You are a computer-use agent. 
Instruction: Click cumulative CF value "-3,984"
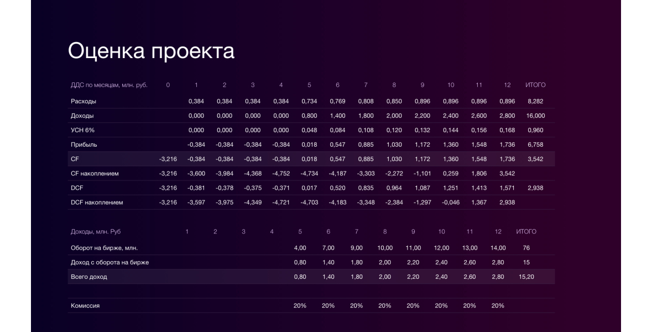pos(224,174)
